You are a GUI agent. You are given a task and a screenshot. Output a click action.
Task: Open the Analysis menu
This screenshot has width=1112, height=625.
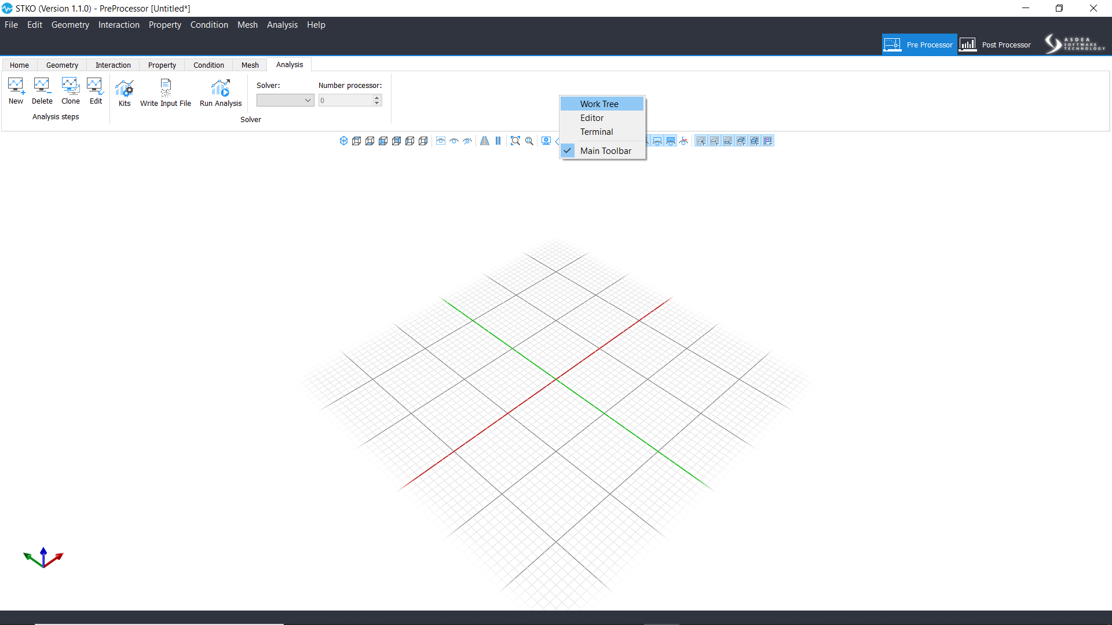coord(282,25)
